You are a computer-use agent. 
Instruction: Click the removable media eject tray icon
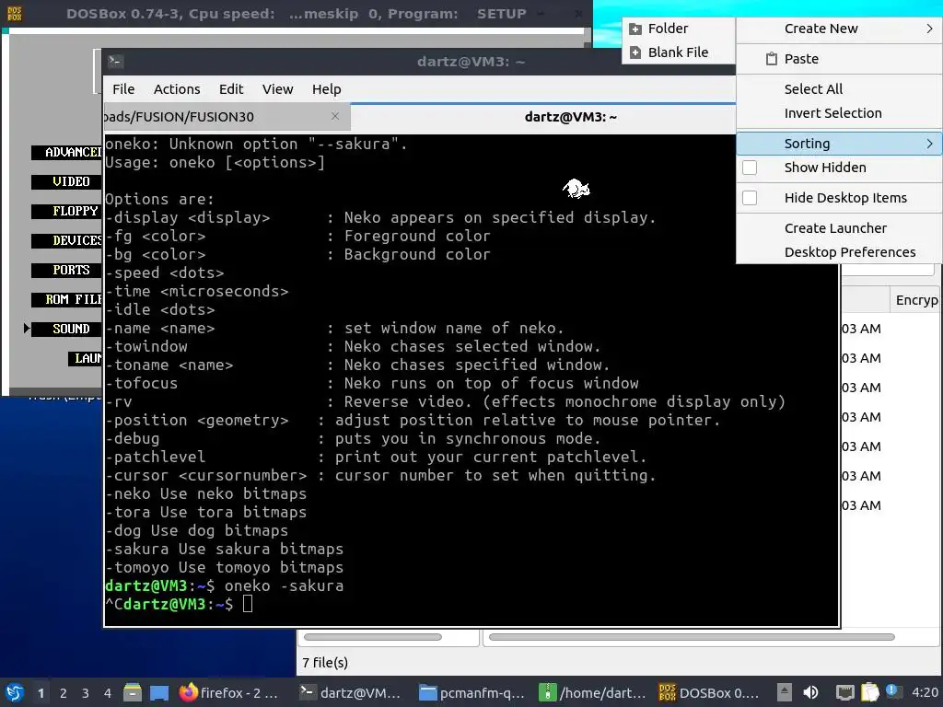(x=785, y=692)
